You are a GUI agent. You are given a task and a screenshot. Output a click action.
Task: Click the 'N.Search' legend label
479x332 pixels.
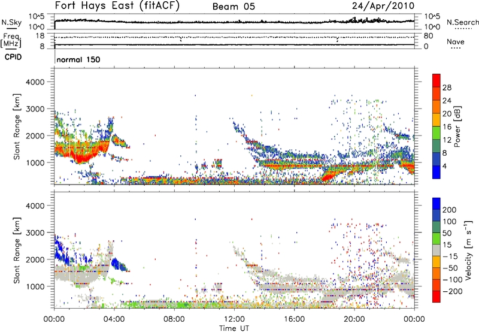click(463, 22)
